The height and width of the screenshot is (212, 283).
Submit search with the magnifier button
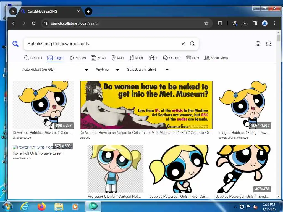point(193,44)
